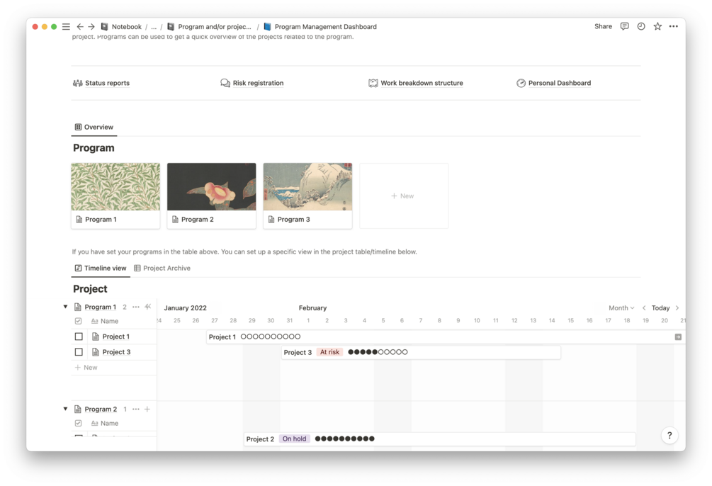
Task: Favorite the page using the star icon
Action: click(x=657, y=26)
